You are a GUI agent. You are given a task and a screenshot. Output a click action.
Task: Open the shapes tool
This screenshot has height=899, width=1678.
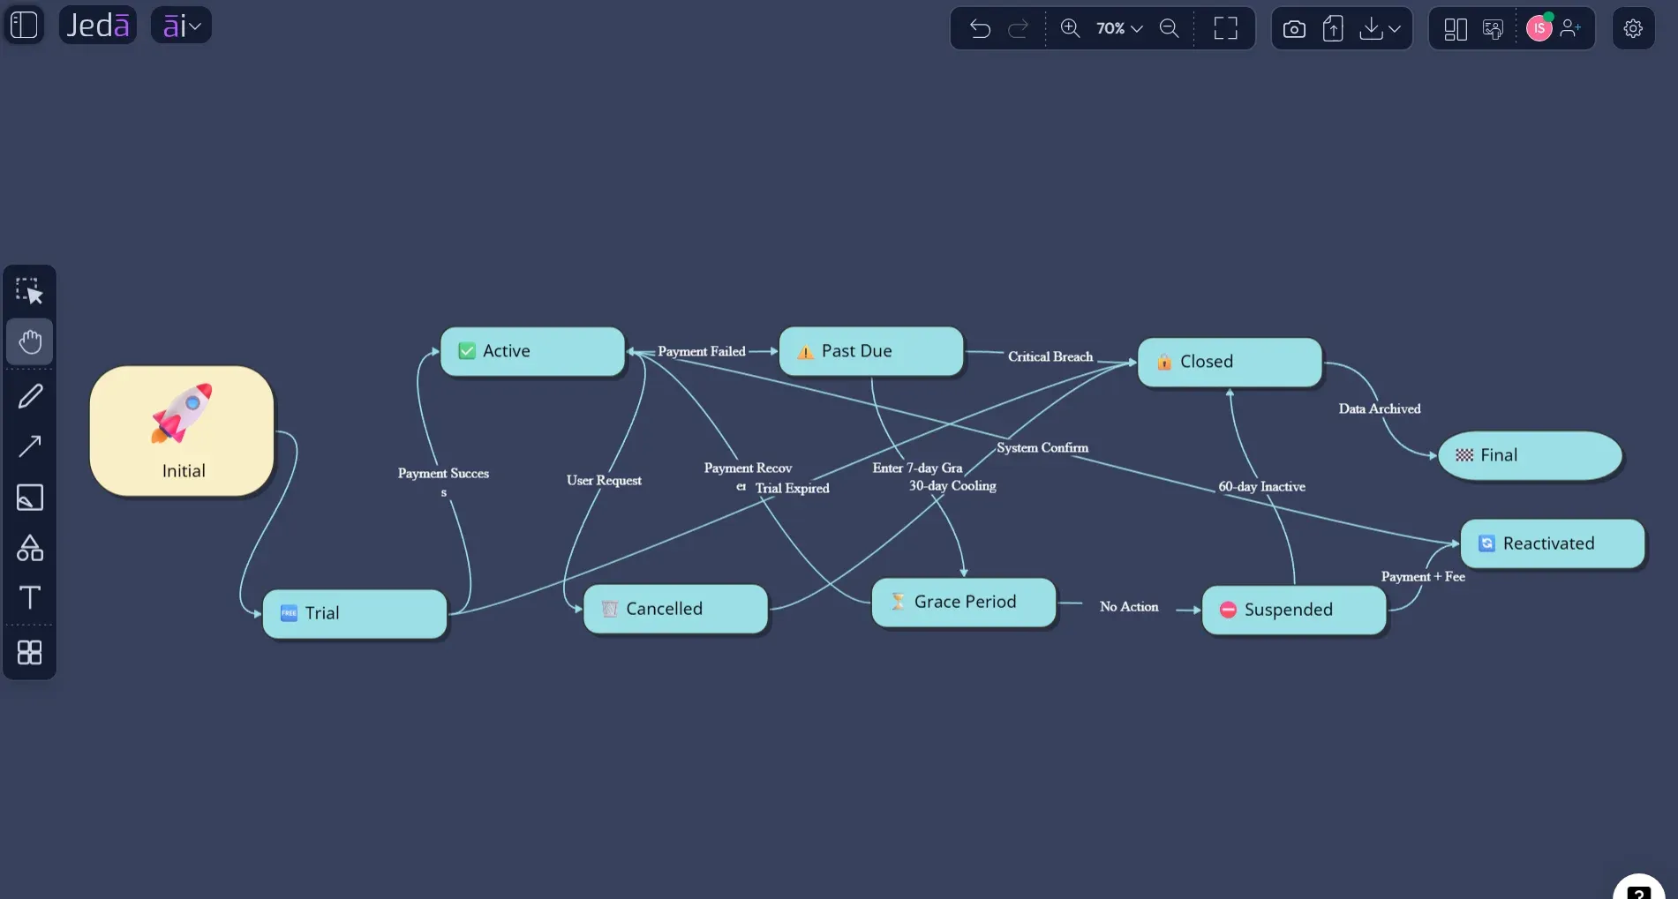30,548
